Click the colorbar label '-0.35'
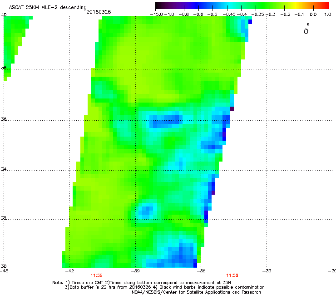 (257, 15)
